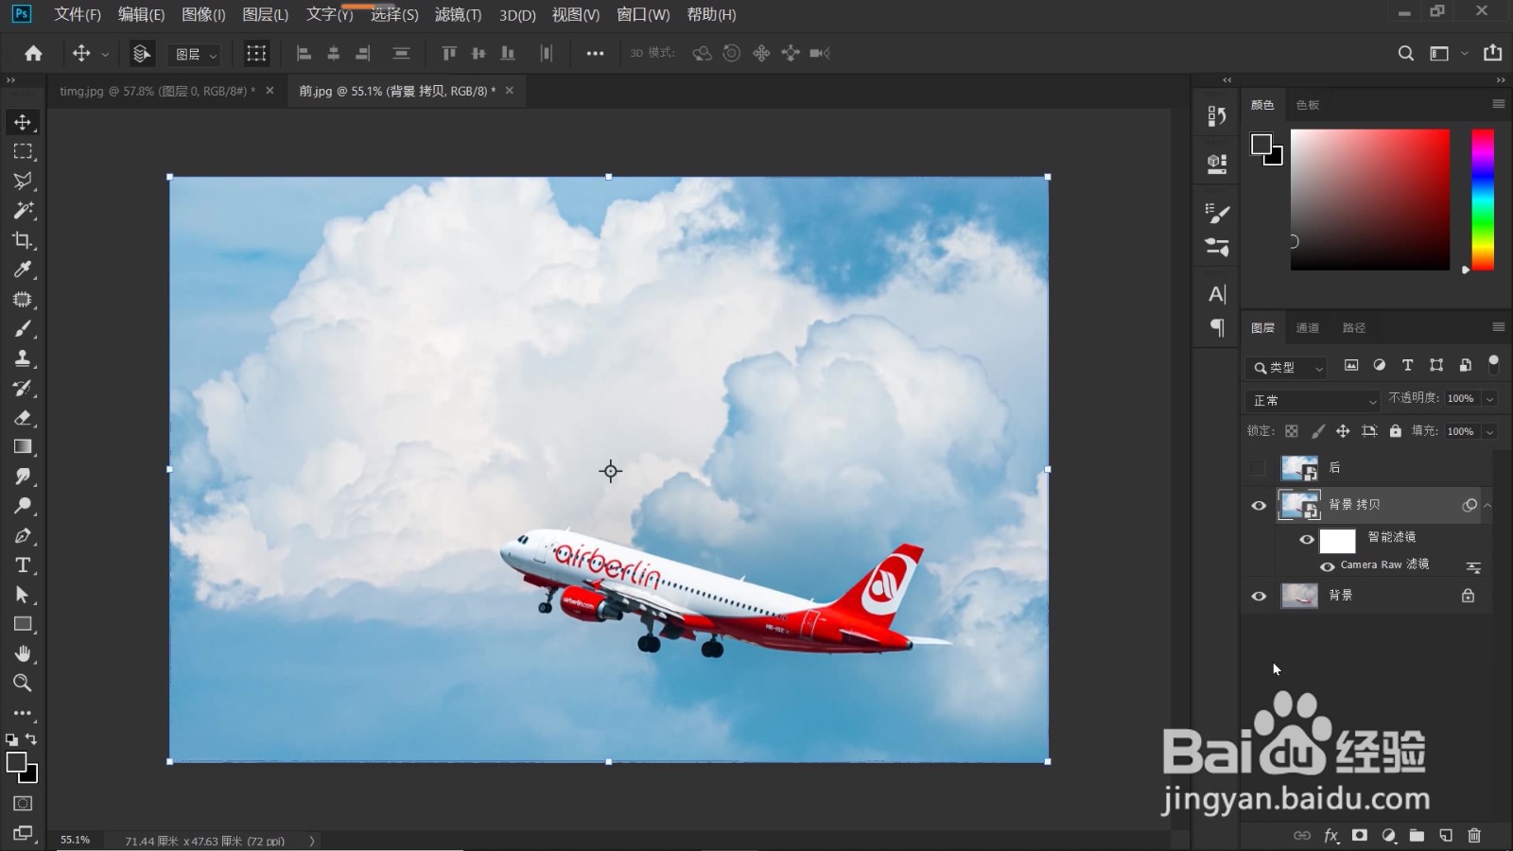Create a new layer group
Image resolution: width=1513 pixels, height=851 pixels.
(1417, 835)
